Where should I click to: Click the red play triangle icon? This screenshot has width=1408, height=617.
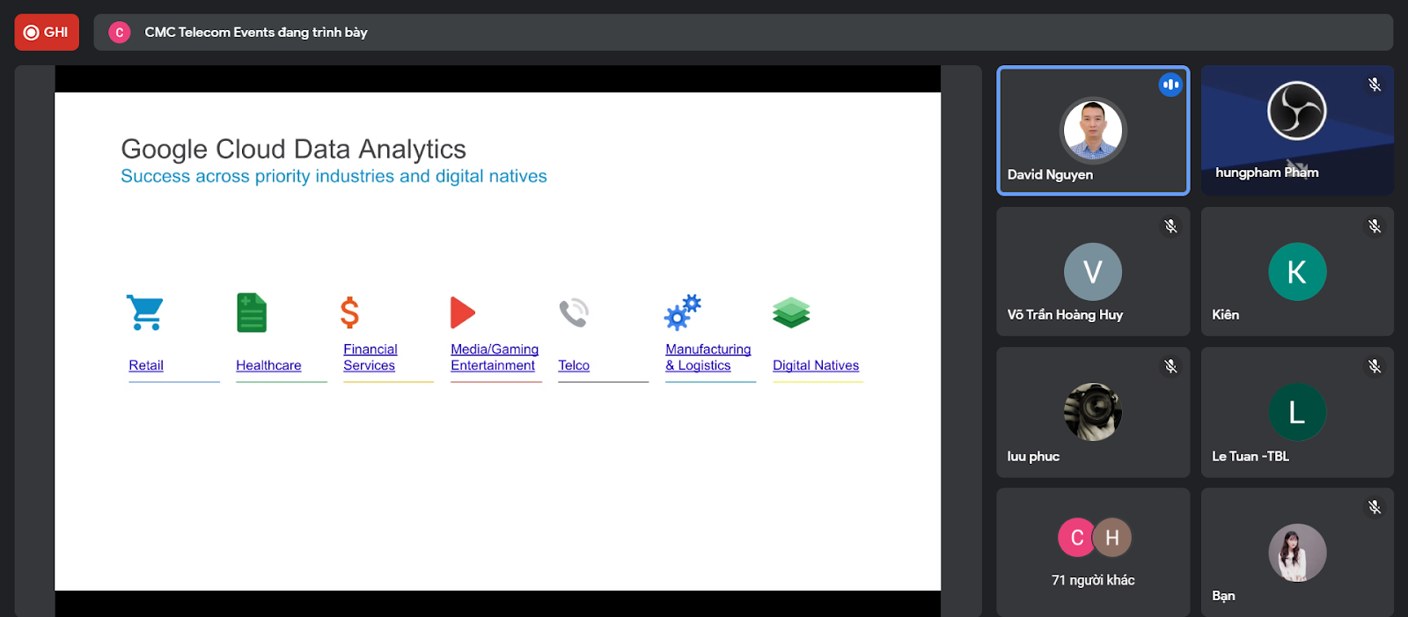pyautogui.click(x=463, y=312)
